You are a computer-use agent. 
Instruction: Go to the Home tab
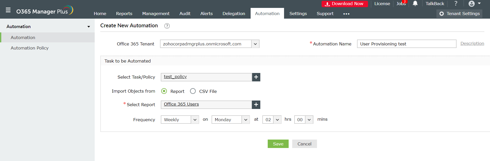[100, 14]
